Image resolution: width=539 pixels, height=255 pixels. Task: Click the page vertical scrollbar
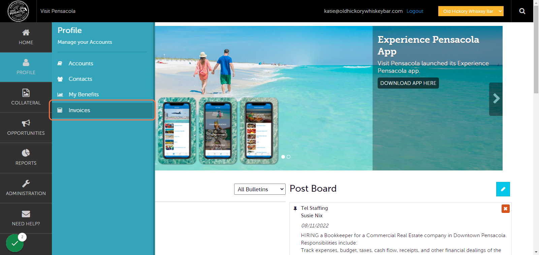[536, 50]
